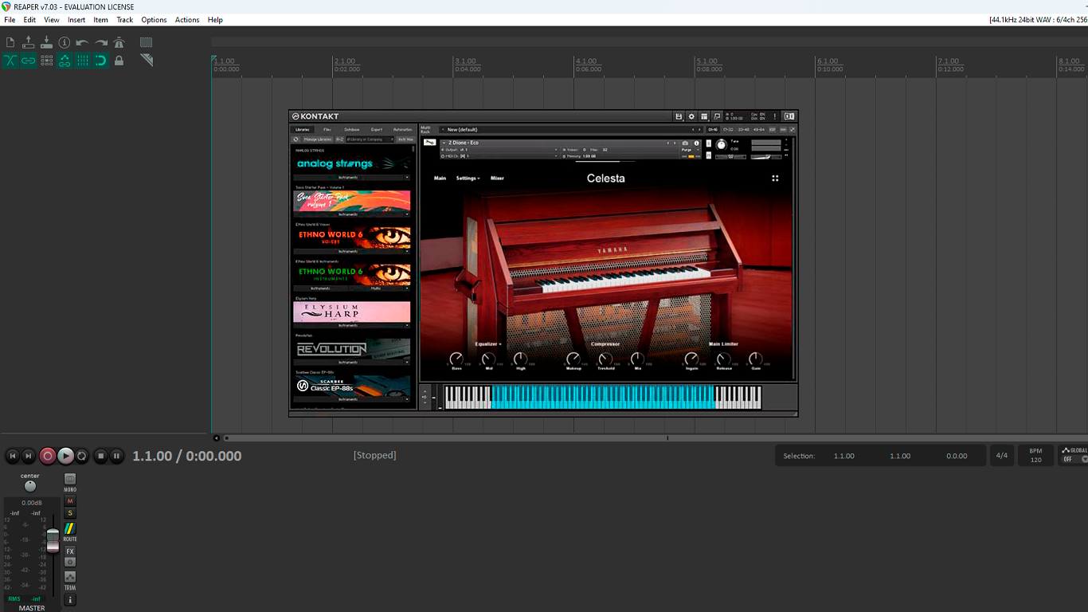Open New (default) multi rack dropdown
Screen dimensions: 1088x612
570,129
